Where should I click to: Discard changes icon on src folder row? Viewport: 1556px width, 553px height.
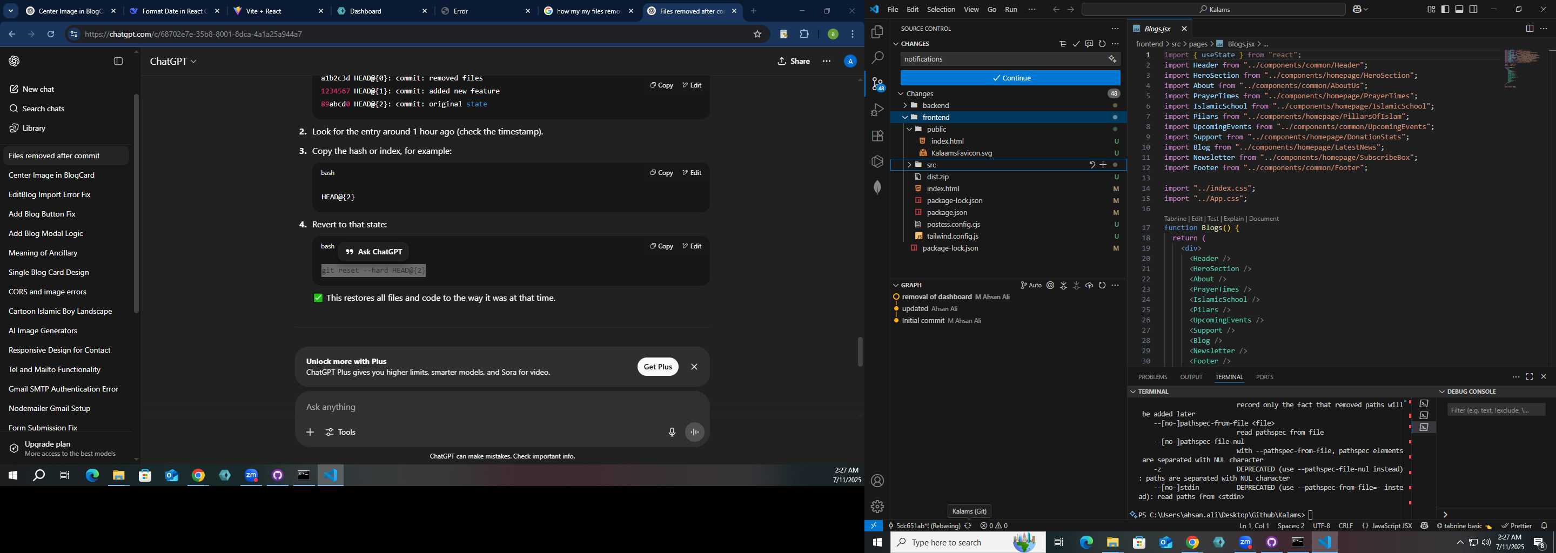click(1091, 165)
